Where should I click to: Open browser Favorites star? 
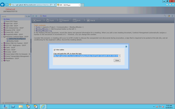click(170, 5)
